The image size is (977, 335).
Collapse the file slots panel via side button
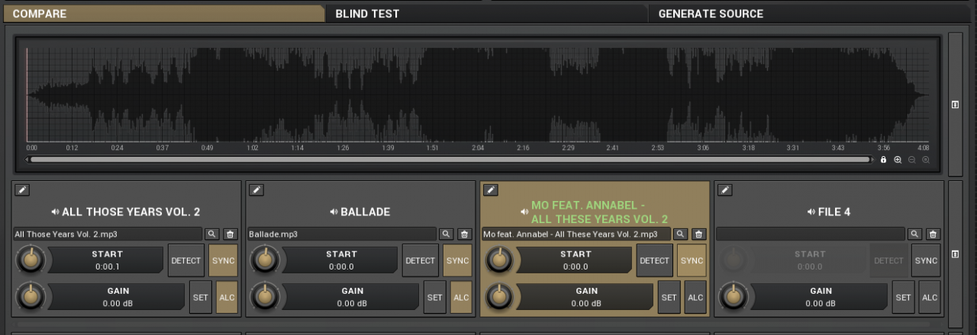pyautogui.click(x=955, y=254)
